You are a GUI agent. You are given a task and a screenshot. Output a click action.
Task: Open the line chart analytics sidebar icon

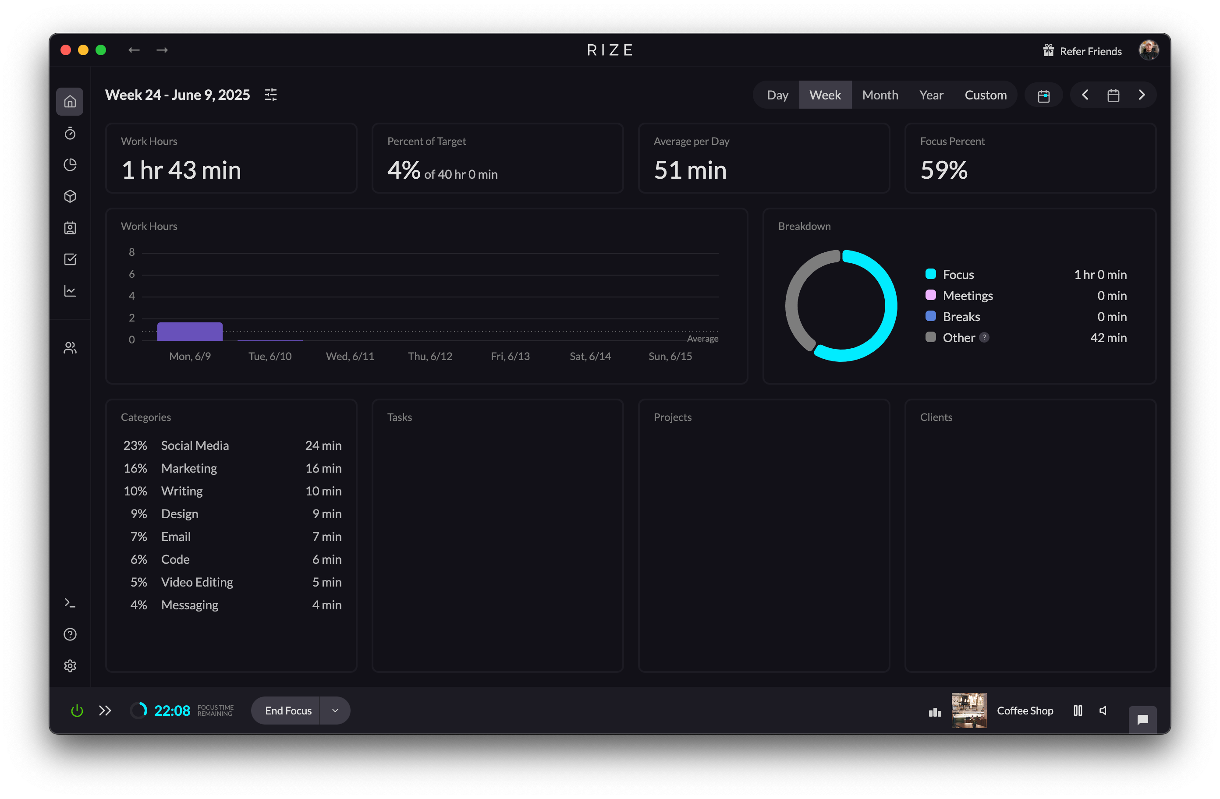click(70, 291)
